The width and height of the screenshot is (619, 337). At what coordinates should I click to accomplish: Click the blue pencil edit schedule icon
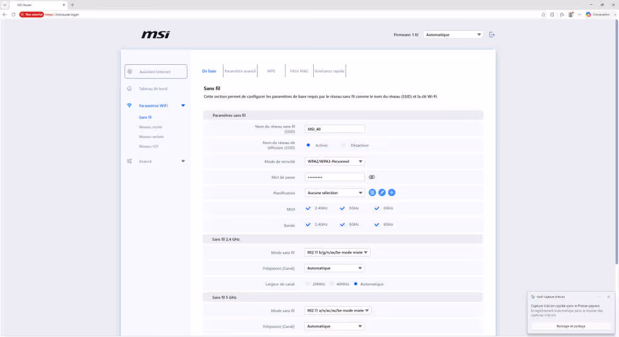click(382, 192)
